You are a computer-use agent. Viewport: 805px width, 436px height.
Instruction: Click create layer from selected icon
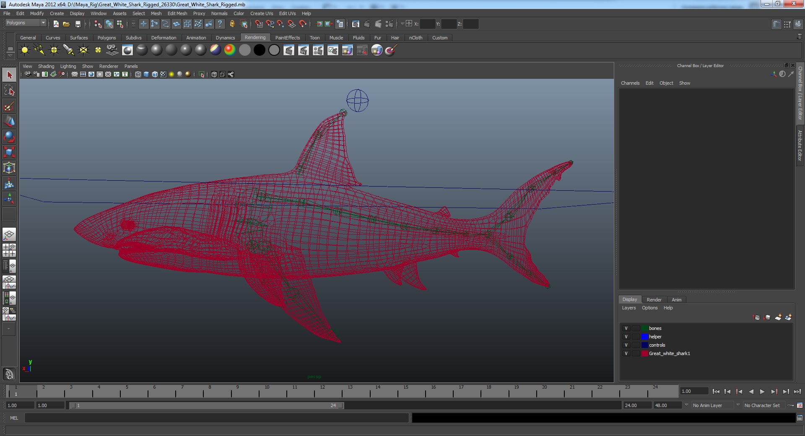(788, 317)
